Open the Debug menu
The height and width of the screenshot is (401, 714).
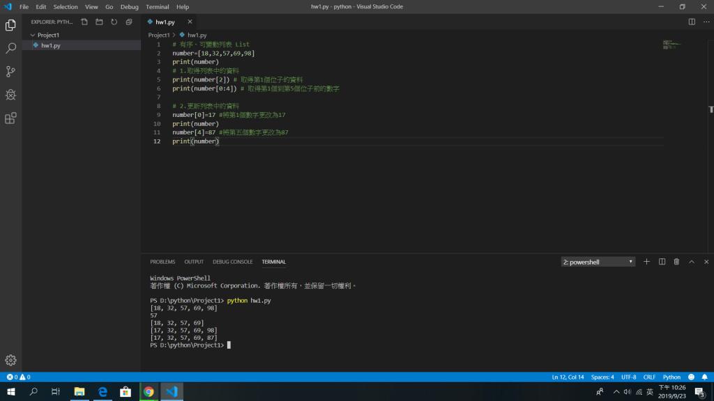click(129, 7)
